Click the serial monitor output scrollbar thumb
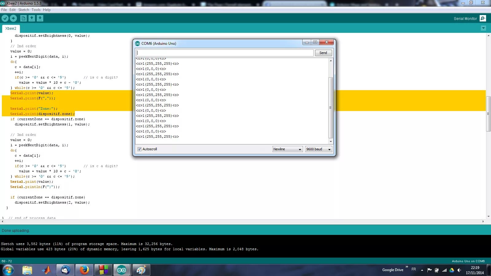491x276 pixels. click(331, 108)
